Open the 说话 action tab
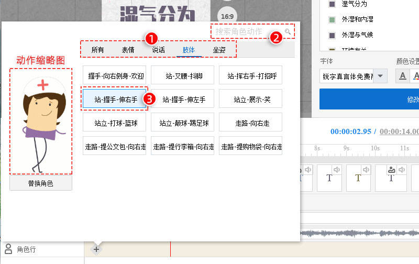This screenshot has width=419, height=264. (x=158, y=50)
